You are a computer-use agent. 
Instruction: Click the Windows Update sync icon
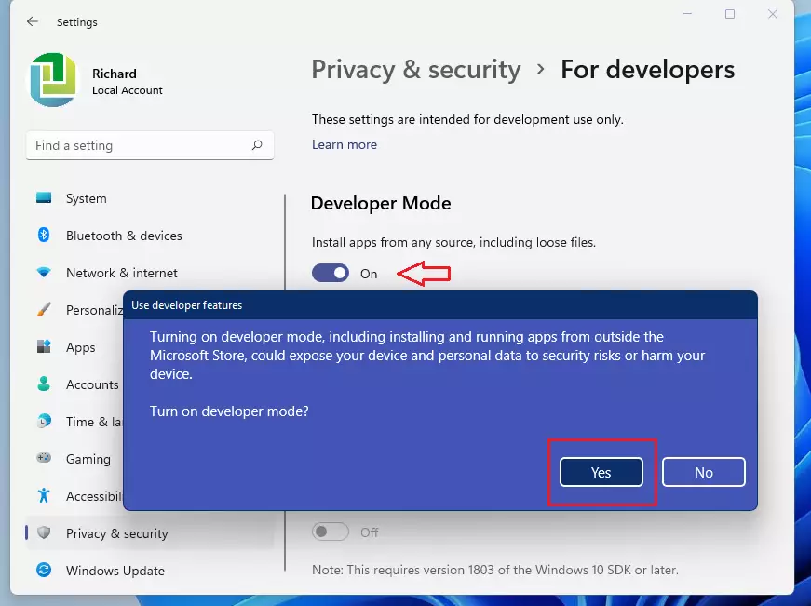[44, 570]
